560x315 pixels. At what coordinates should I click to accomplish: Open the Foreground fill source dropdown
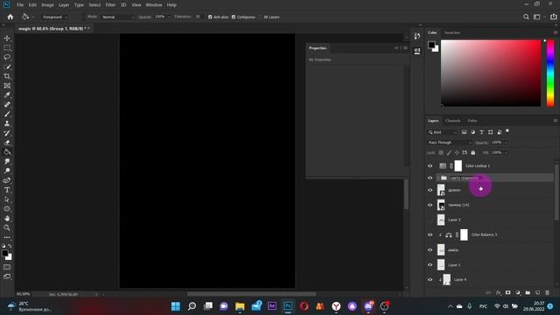pyautogui.click(x=55, y=17)
